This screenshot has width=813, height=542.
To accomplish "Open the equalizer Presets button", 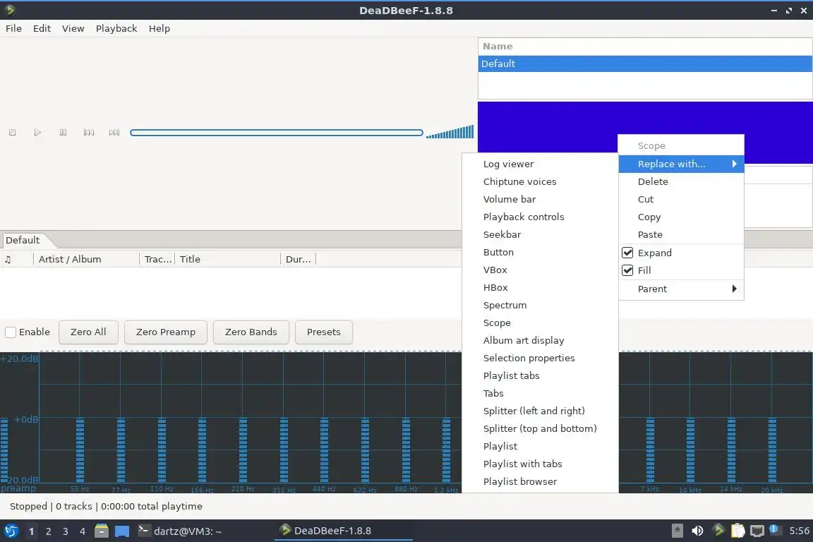I will tap(323, 332).
